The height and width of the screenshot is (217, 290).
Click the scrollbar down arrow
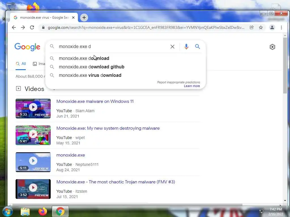pyautogui.click(x=285, y=201)
